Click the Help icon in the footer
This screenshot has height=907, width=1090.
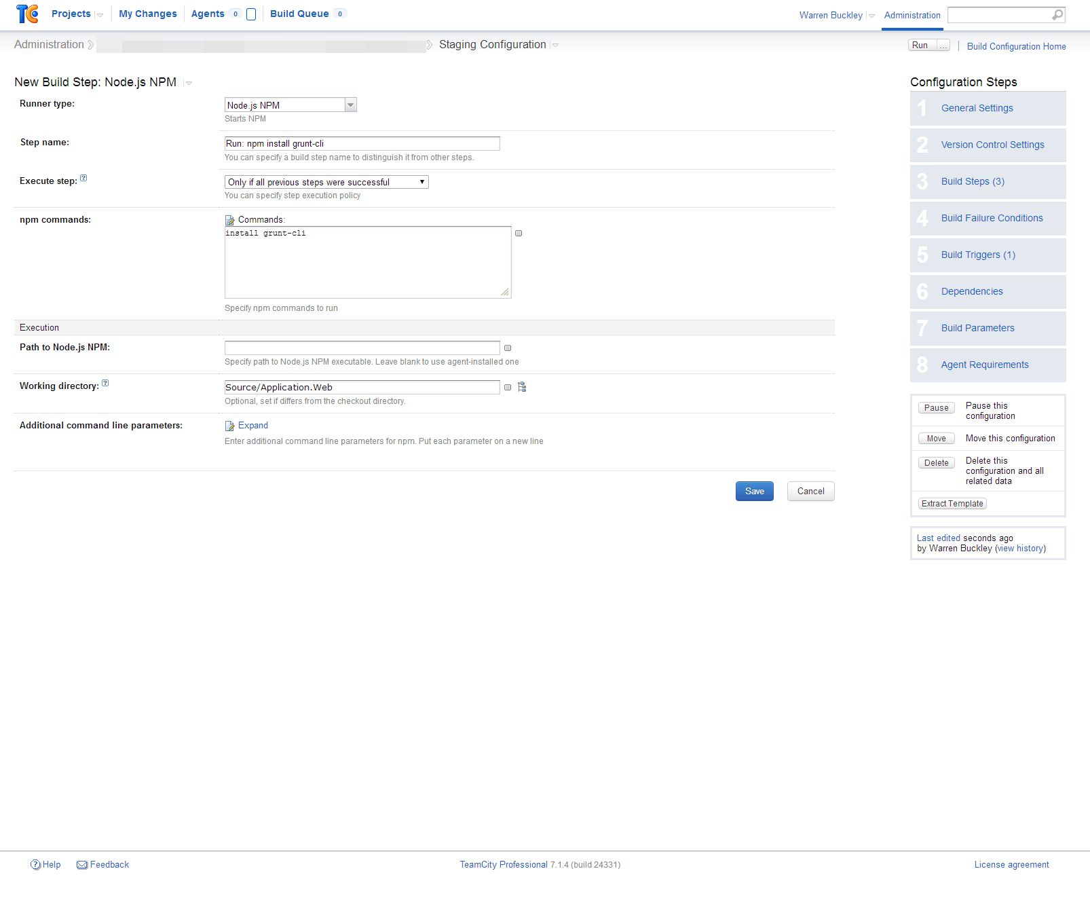(x=35, y=864)
